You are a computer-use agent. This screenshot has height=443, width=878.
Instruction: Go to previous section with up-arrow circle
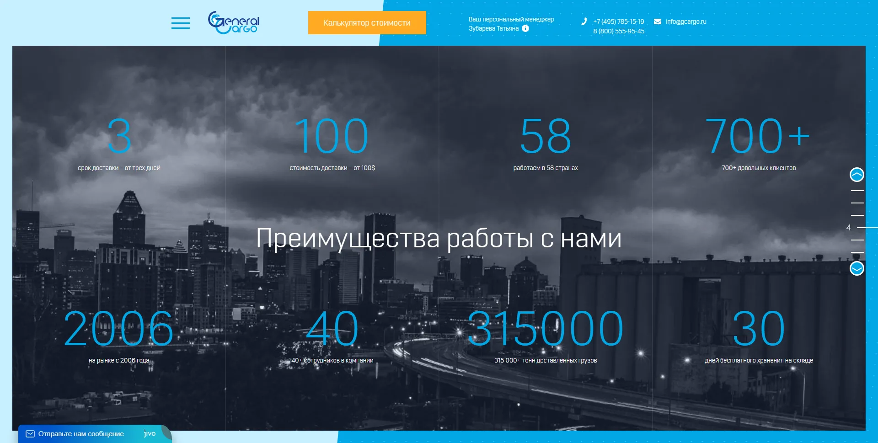(857, 174)
